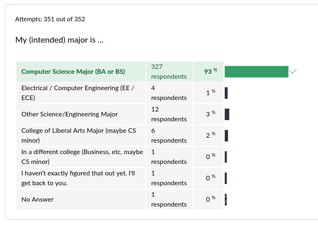Select the Computer Science Major (BA or BS) row
Screen dimensions: 318x225
click(x=120, y=72)
